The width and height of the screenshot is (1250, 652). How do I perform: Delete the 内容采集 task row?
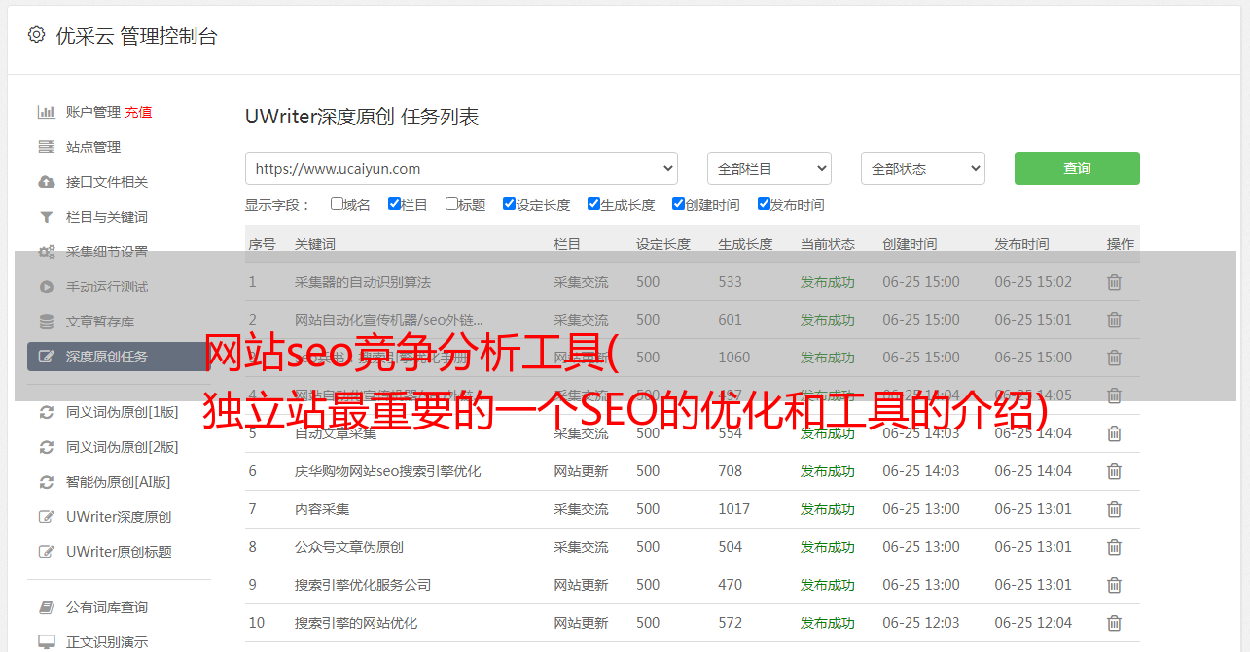pos(1114,509)
